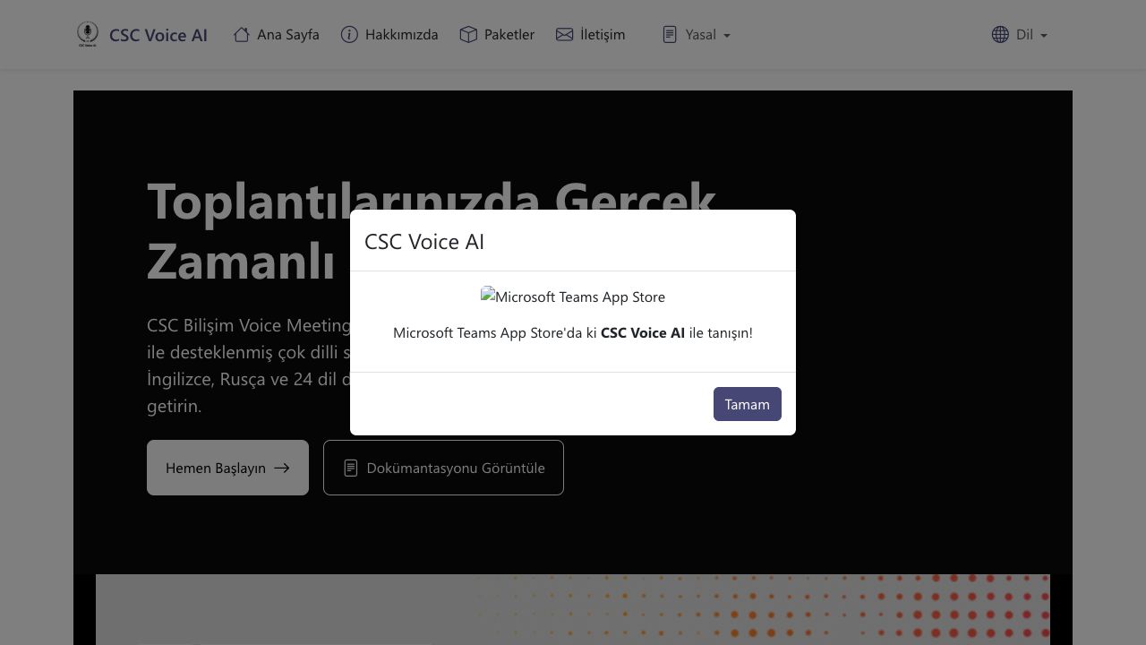Click the document icon beside Yasal
This screenshot has height=645, width=1146.
point(670,34)
